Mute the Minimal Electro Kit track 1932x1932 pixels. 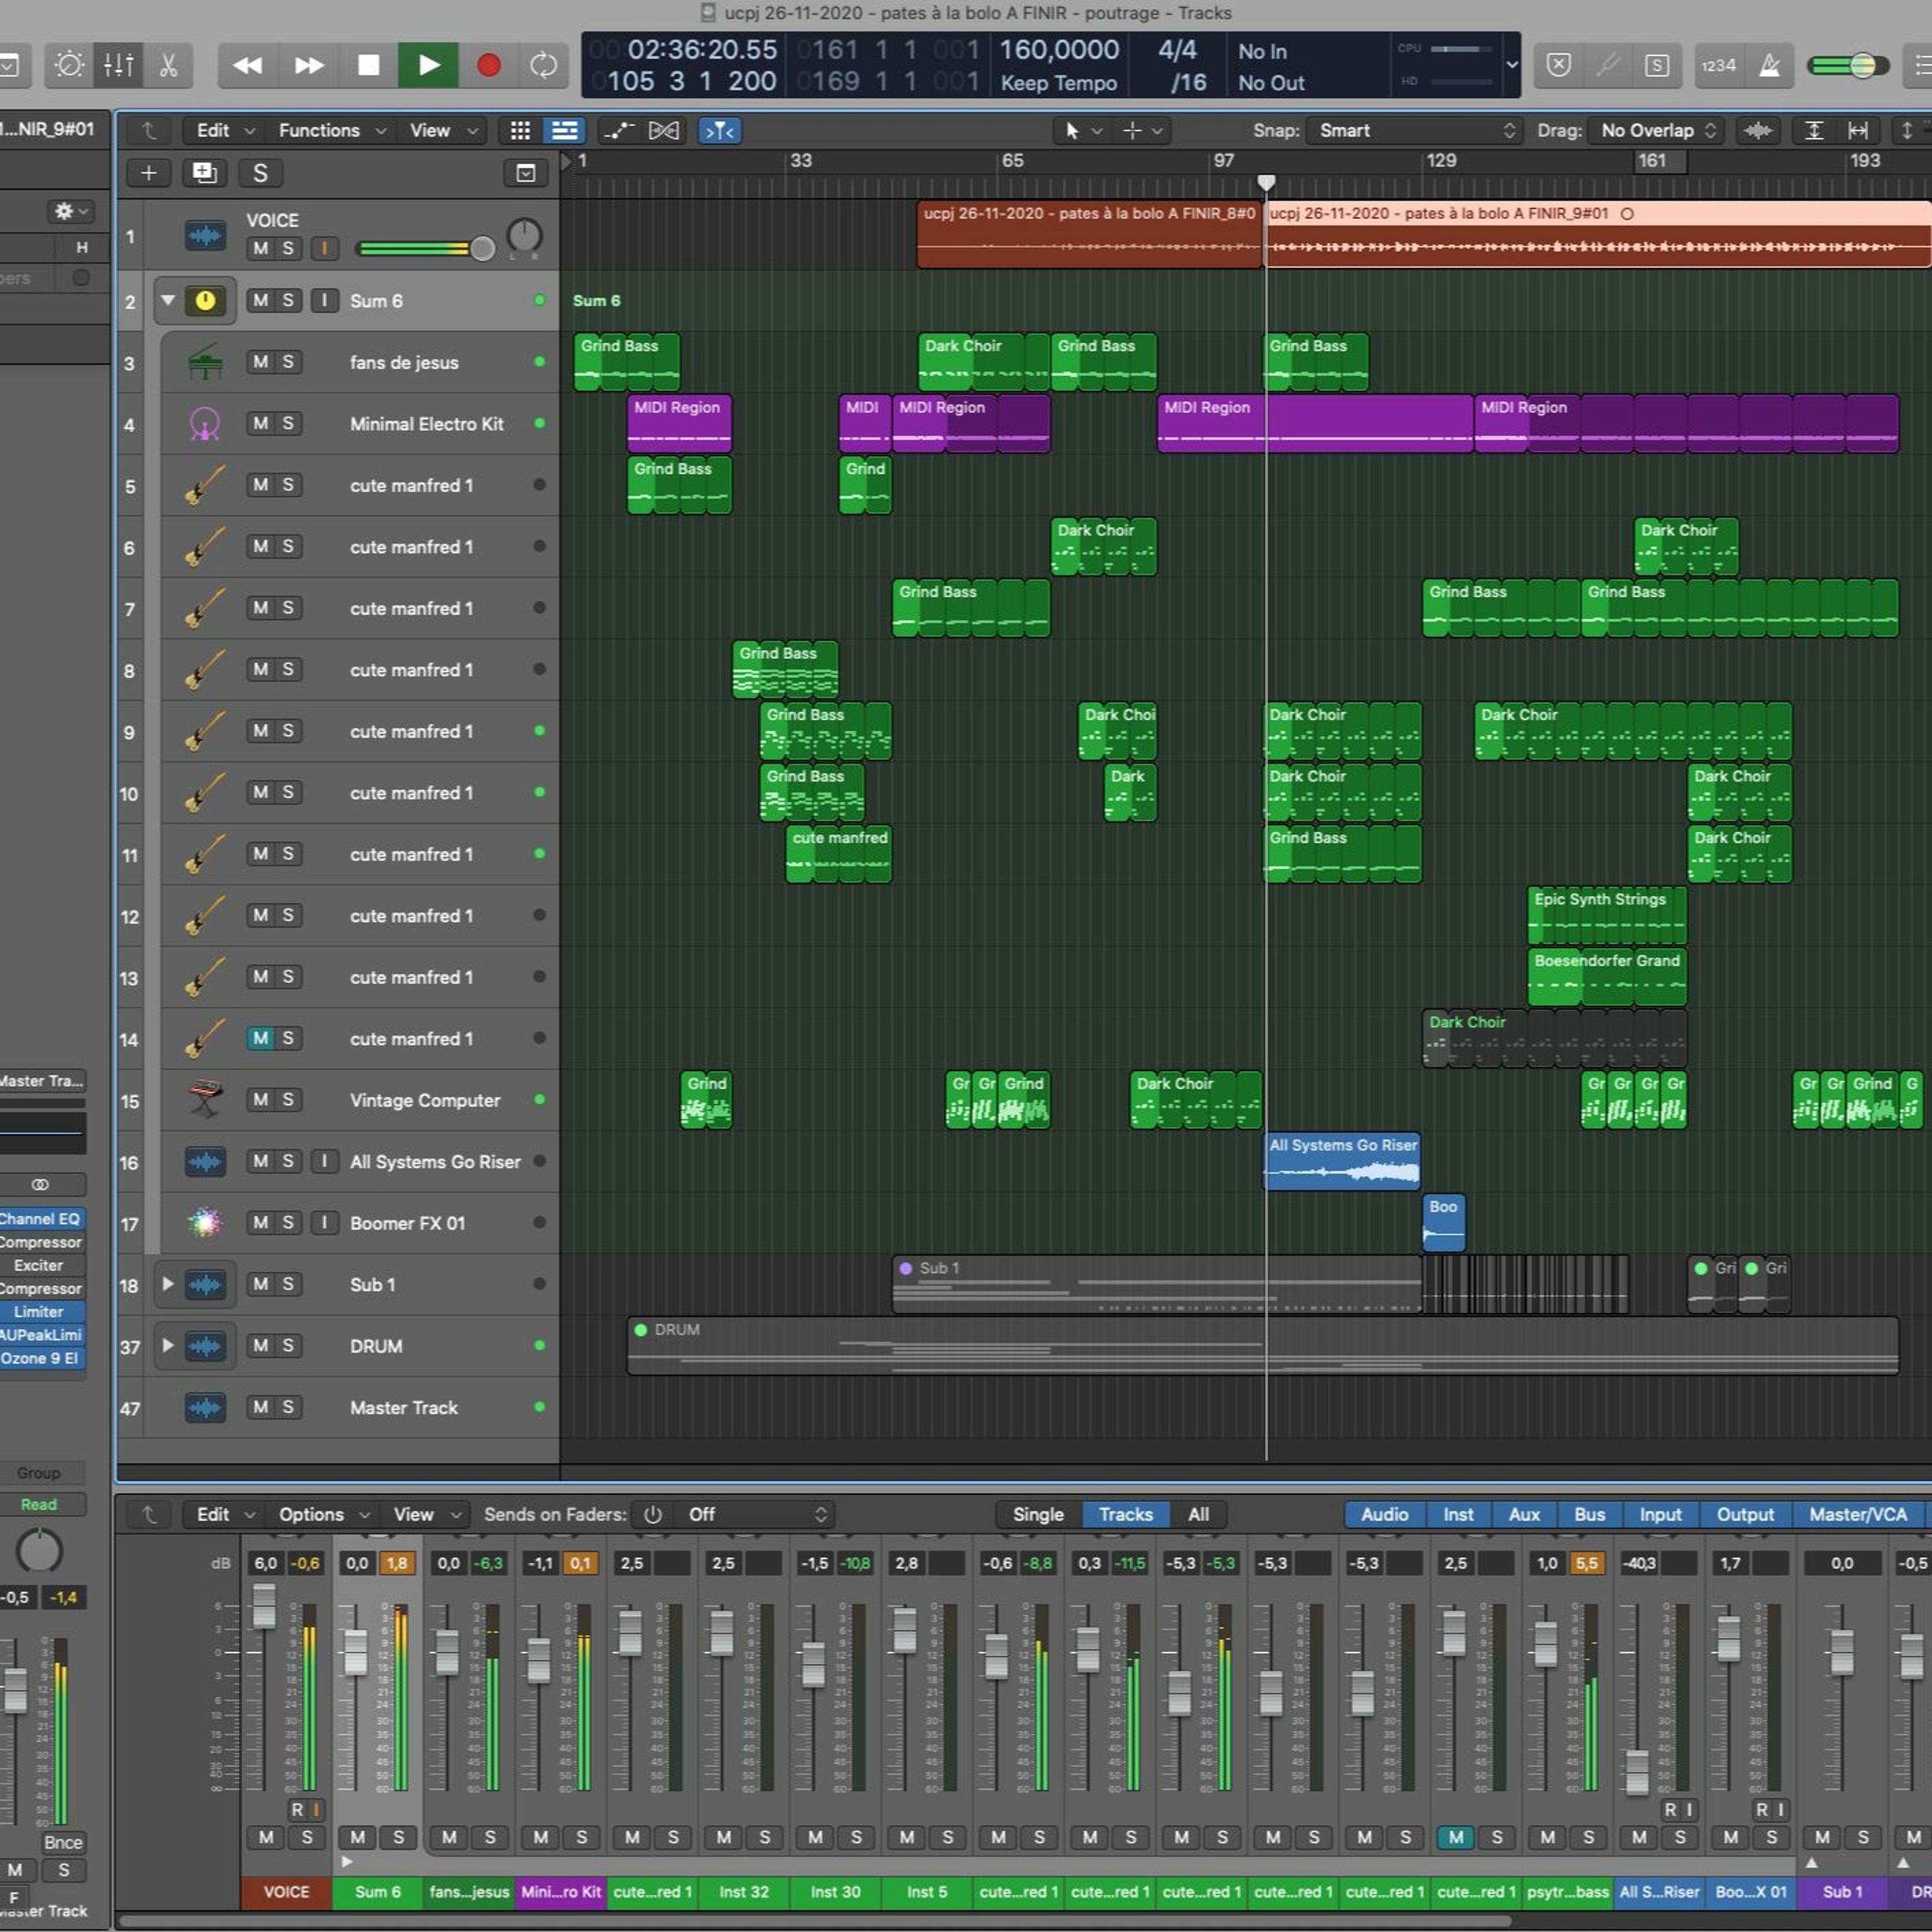(260, 424)
